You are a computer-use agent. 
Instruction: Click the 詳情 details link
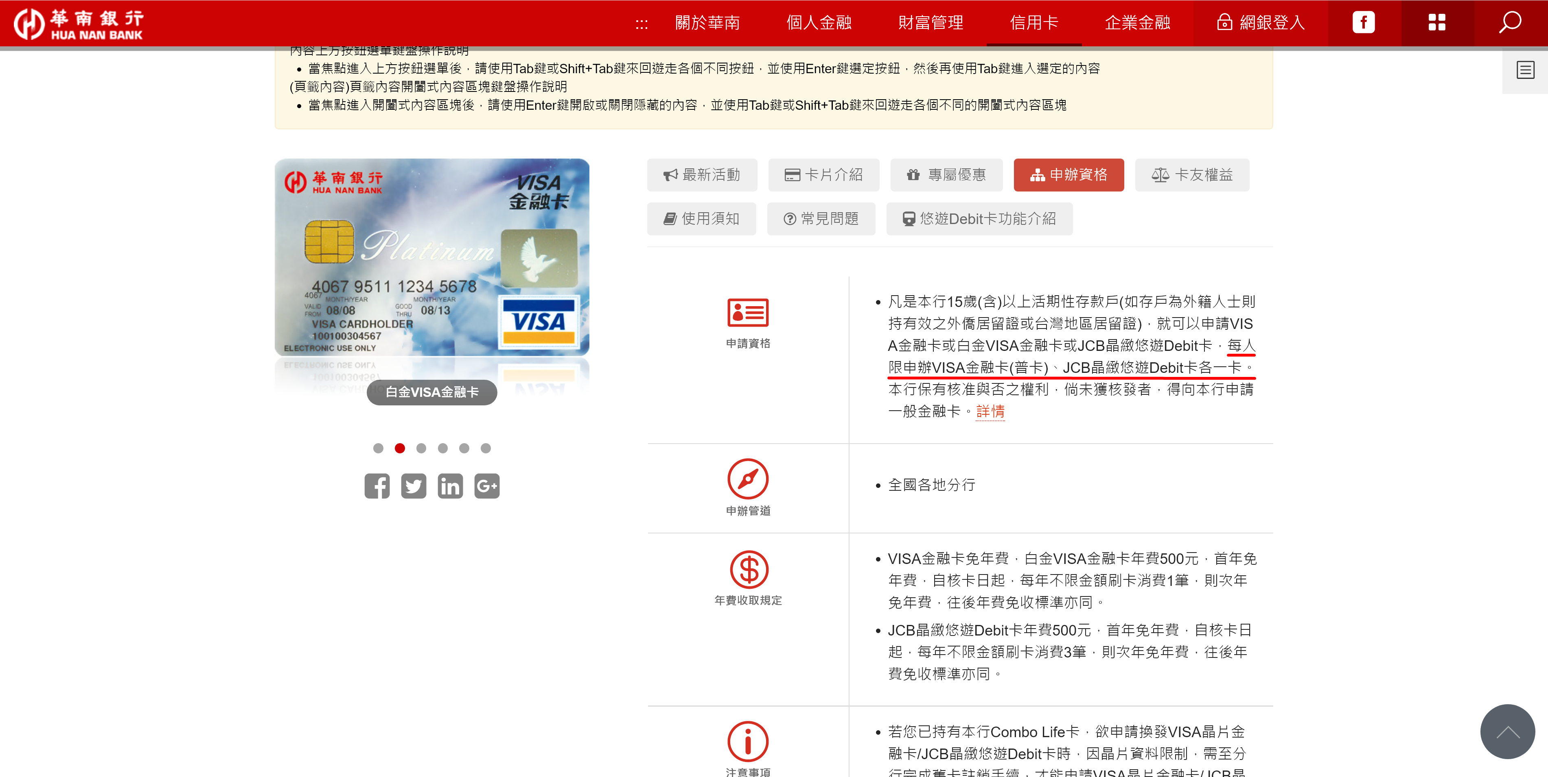(990, 411)
